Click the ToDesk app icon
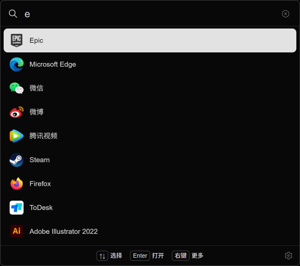Screen dimensions: 300x266 17,208
